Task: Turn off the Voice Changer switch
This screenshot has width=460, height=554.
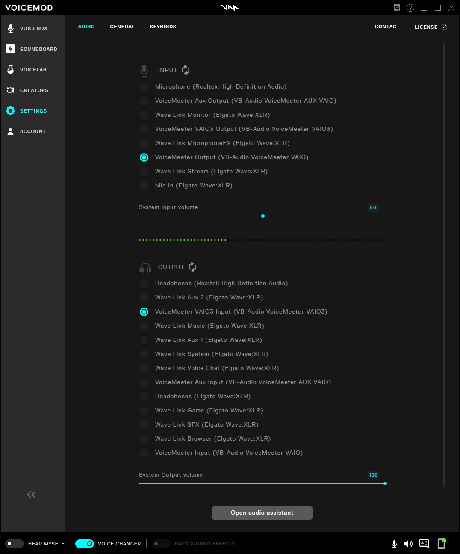Action: pos(85,544)
